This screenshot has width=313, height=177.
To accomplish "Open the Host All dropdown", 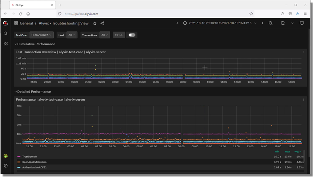I will pos(72,35).
